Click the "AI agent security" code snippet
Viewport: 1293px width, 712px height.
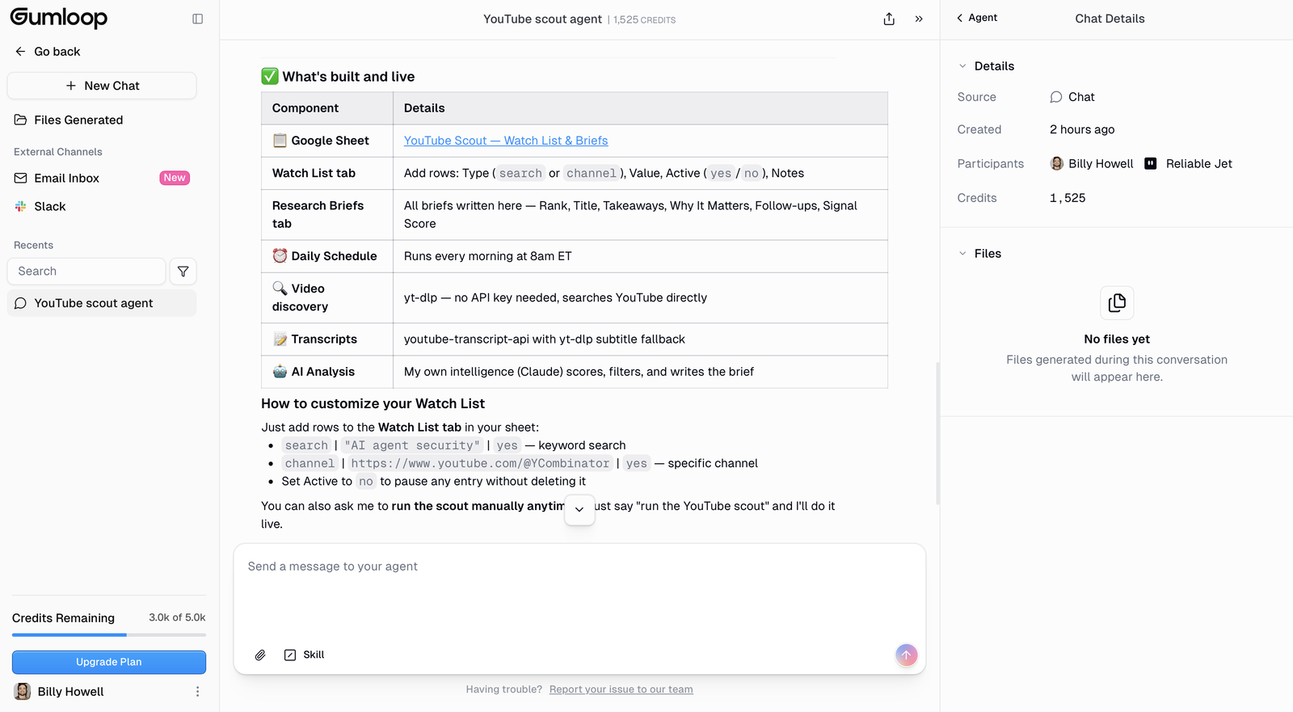[412, 445]
